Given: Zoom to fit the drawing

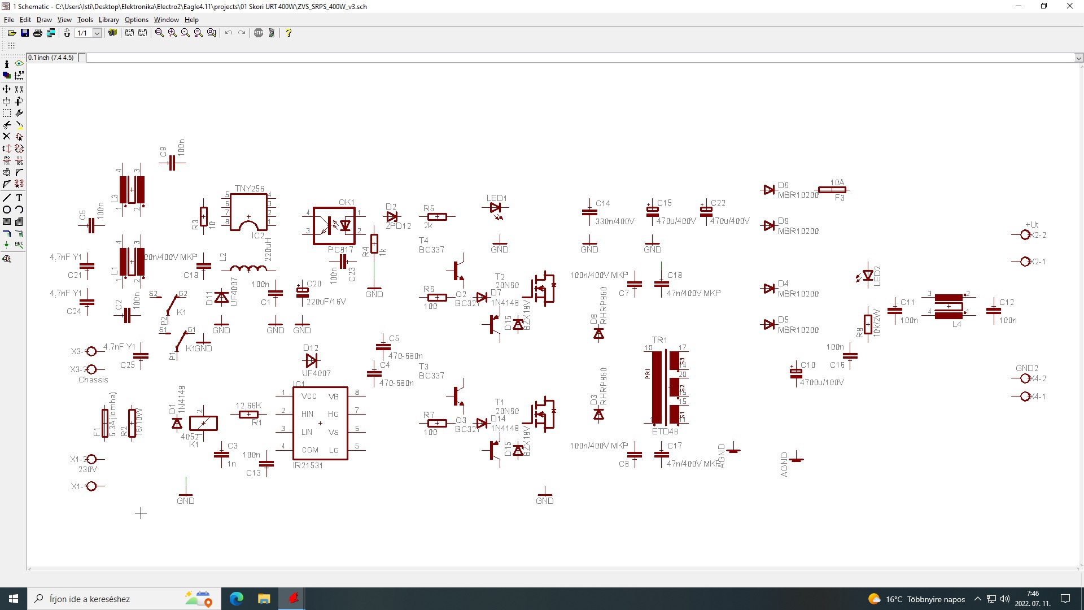Looking at the screenshot, I should click(x=159, y=33).
